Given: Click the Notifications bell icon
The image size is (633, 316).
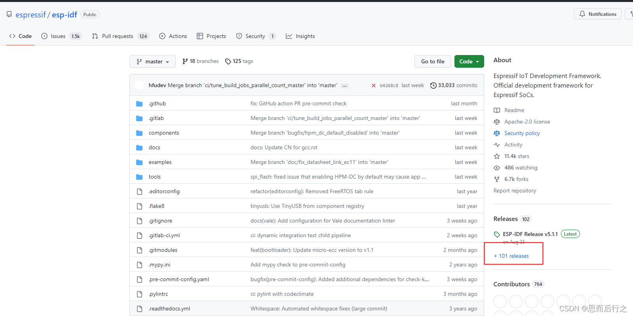Looking at the screenshot, I should coord(582,14).
